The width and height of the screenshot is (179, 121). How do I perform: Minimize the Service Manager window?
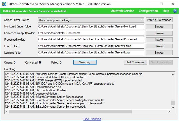[x=150, y=4]
